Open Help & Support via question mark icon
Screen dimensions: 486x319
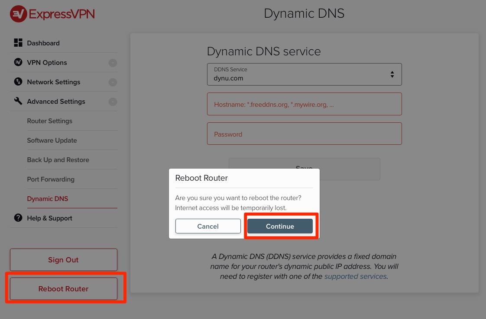pyautogui.click(x=18, y=218)
